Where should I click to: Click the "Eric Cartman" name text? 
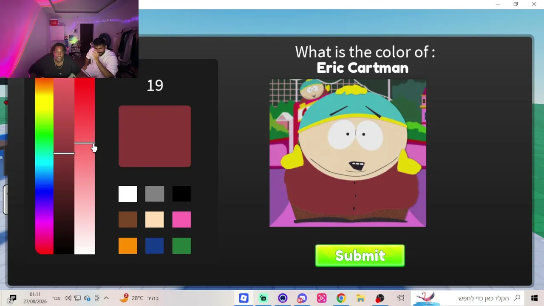point(363,68)
